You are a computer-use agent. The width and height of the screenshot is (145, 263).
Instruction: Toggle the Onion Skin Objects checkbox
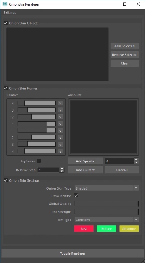click(6, 23)
